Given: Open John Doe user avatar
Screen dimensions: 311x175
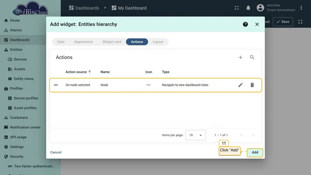Looking at the screenshot, I should coord(260,8).
